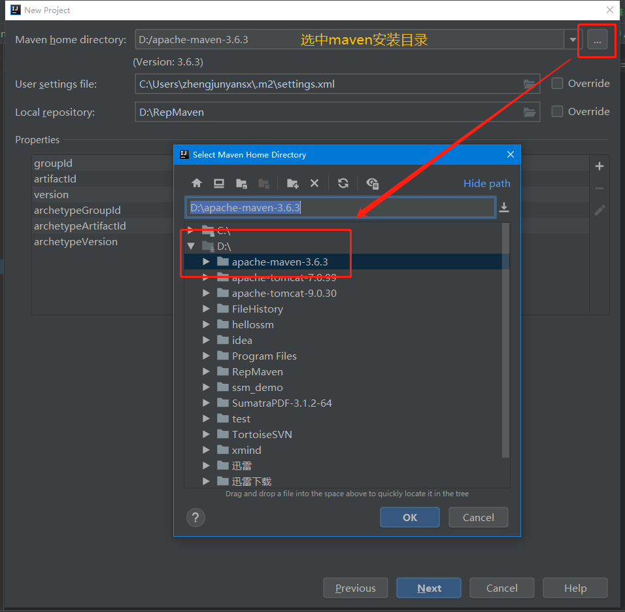Select the SumatraPDF-3.1.2-64 folder
This screenshot has height=612, width=625.
282,403
